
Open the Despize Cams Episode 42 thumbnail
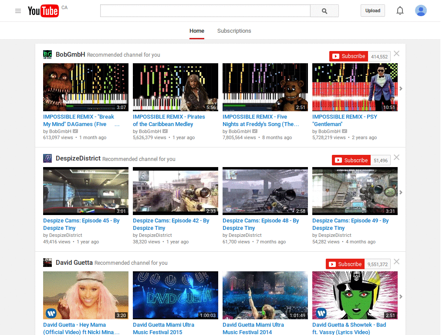(176, 191)
